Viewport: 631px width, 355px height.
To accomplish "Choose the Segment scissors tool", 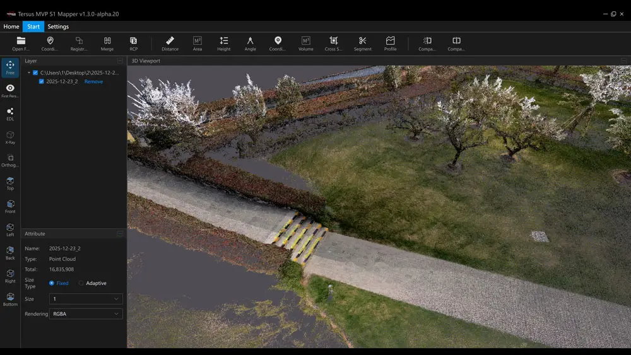I will click(362, 43).
